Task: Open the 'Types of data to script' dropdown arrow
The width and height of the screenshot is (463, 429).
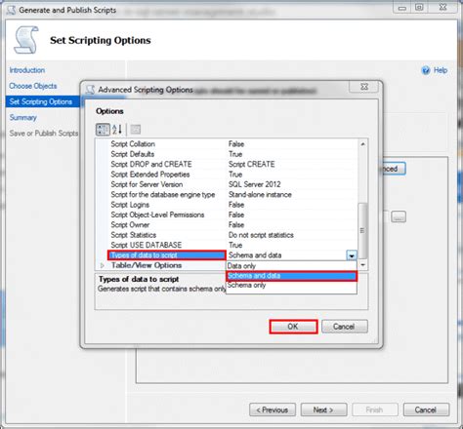Action: point(352,255)
